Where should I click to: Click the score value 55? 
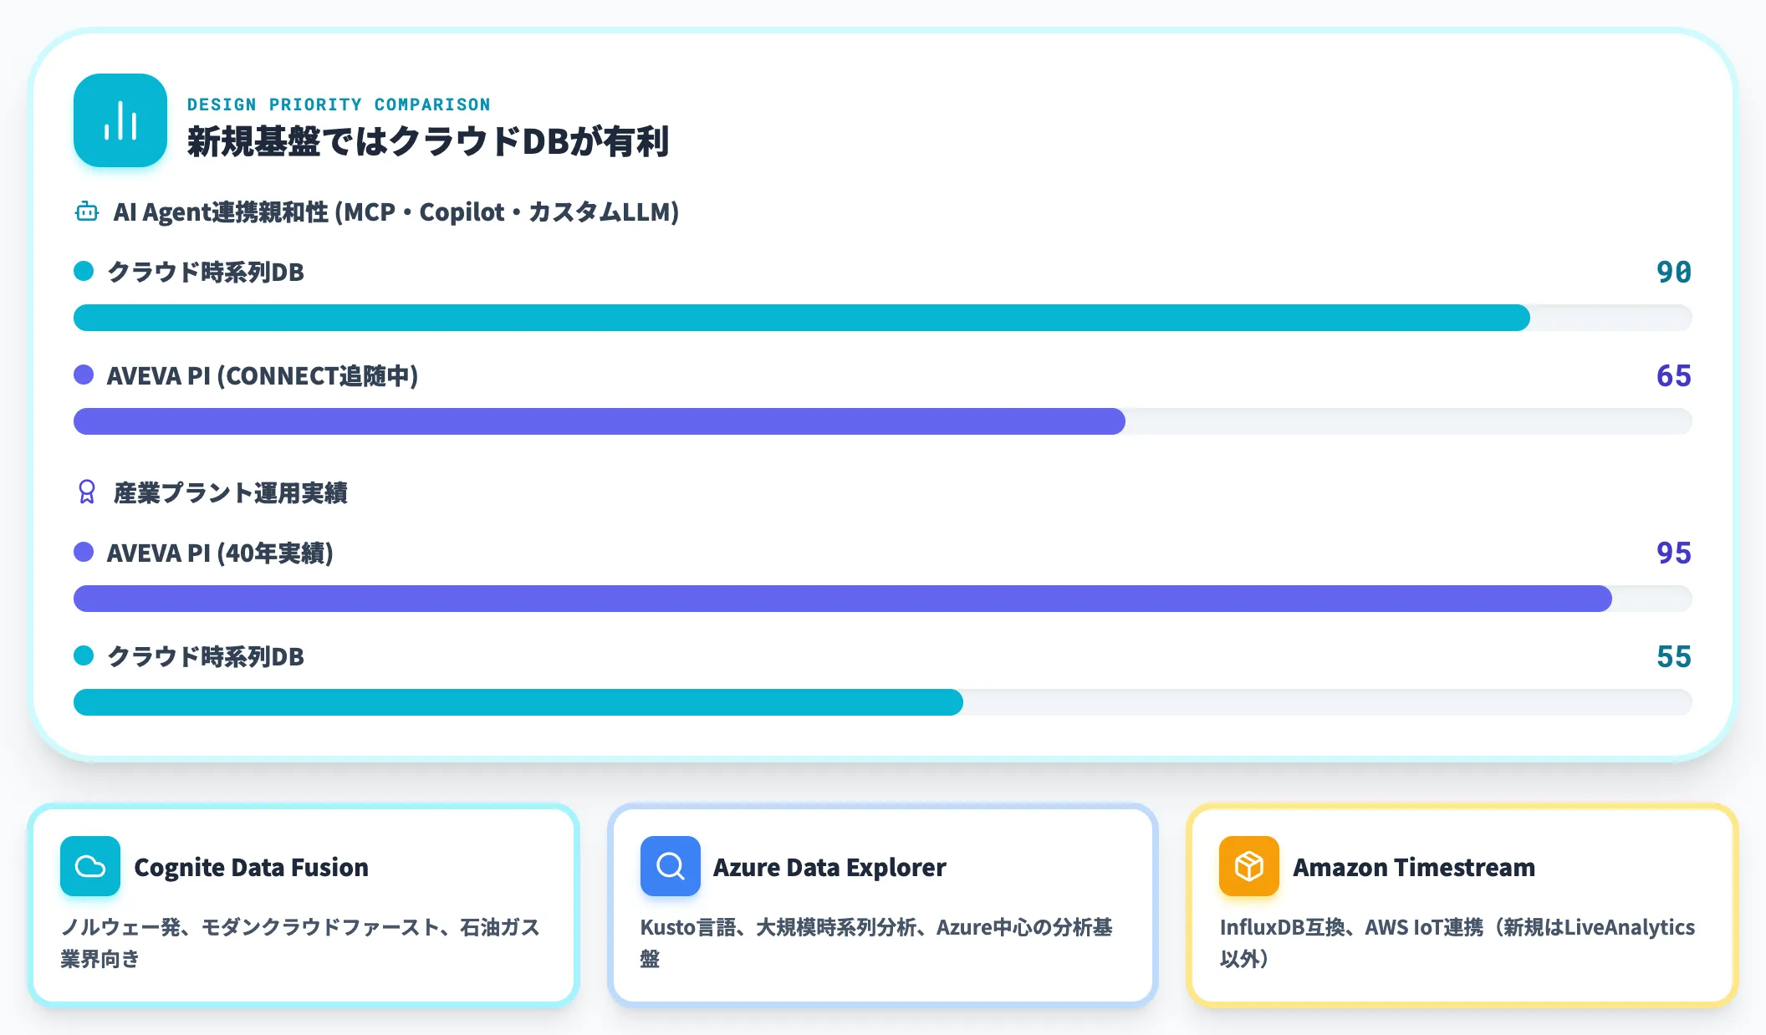coord(1674,656)
